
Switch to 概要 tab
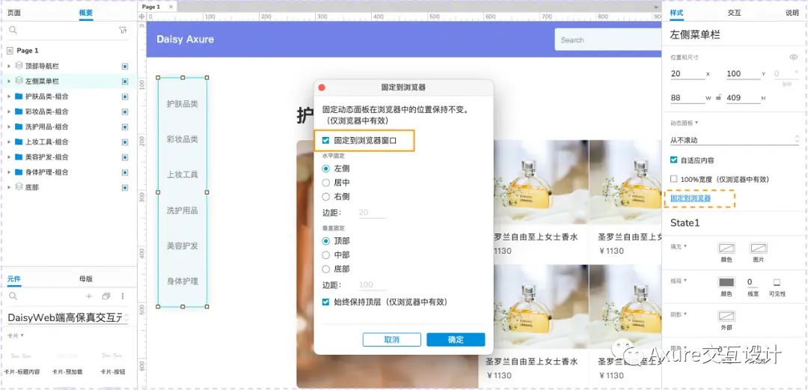coord(86,13)
